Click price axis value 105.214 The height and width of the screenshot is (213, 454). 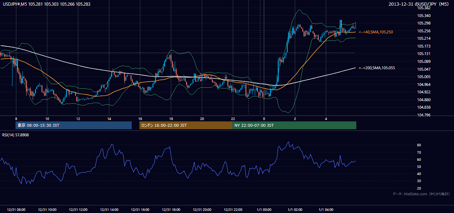click(424, 38)
